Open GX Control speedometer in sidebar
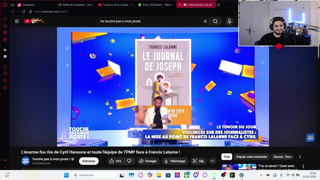320x180 pixels. coord(5,19)
